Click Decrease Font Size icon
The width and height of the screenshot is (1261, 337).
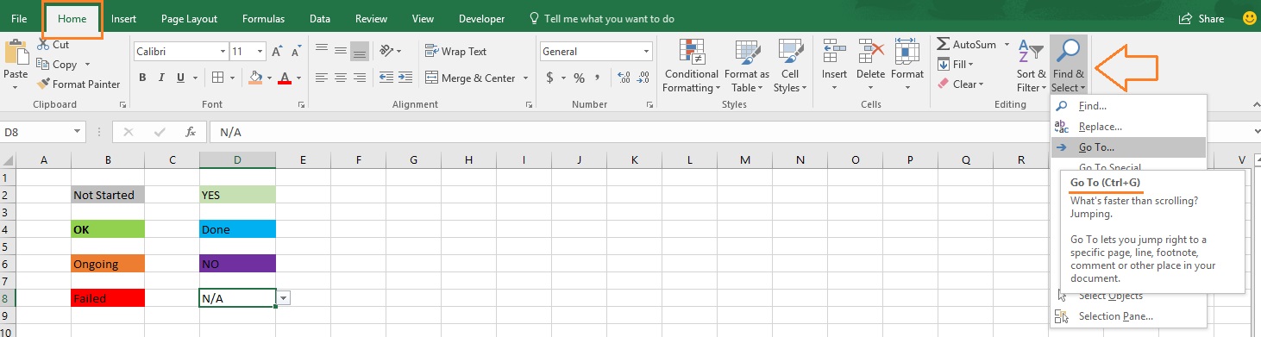296,52
